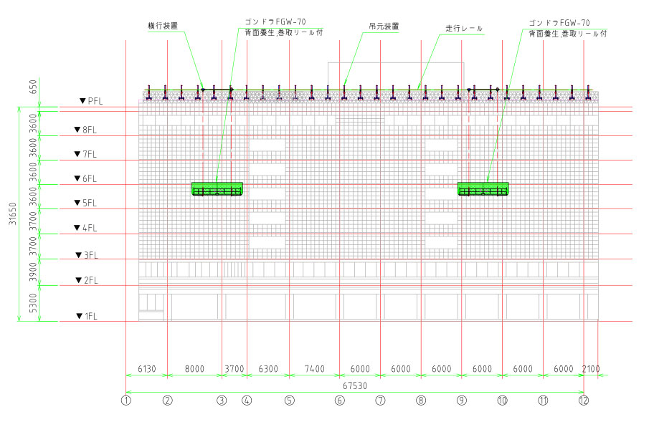Select grid bubble number 4
Viewport: 654px width, 422px height.
pyautogui.click(x=247, y=401)
